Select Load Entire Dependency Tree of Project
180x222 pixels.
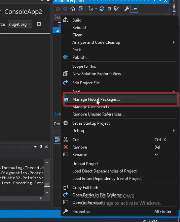click(120, 179)
